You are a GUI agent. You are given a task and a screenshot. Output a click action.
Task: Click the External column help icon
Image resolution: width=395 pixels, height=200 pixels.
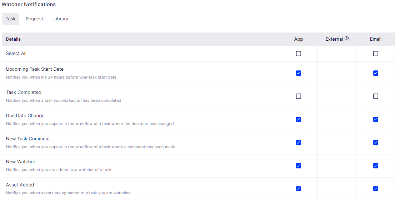[347, 39]
